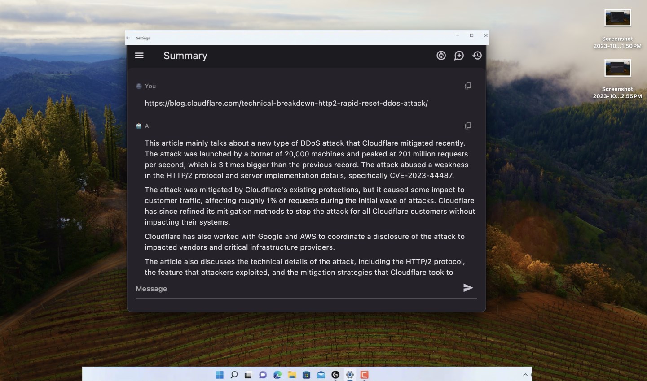Click the blog.cloudflare.com URL in the You message

(x=286, y=103)
